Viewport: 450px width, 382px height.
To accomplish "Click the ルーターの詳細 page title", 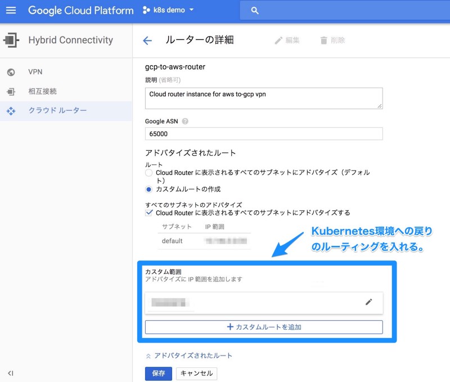I will [200, 40].
